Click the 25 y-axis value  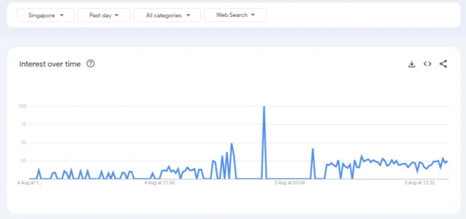pyautogui.click(x=24, y=161)
